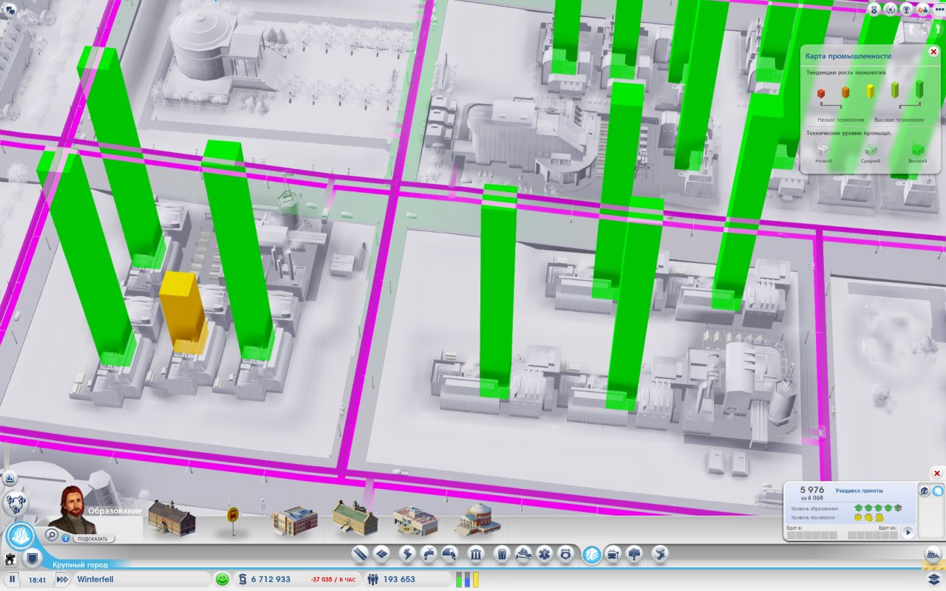Click the magnifier icon beside the advisor
Image resolution: width=946 pixels, height=591 pixels.
[52, 533]
